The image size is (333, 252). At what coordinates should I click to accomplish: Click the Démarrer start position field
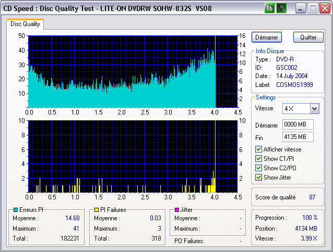298,124
